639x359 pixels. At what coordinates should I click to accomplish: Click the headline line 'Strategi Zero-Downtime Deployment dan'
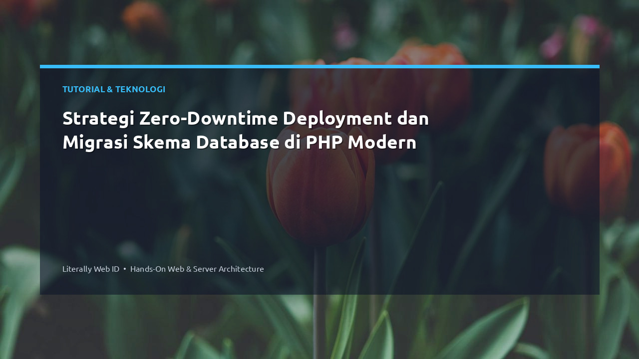click(x=246, y=119)
